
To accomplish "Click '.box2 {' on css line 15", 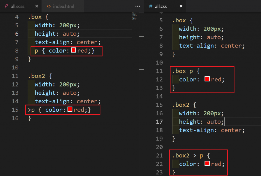I will pos(184,105).
